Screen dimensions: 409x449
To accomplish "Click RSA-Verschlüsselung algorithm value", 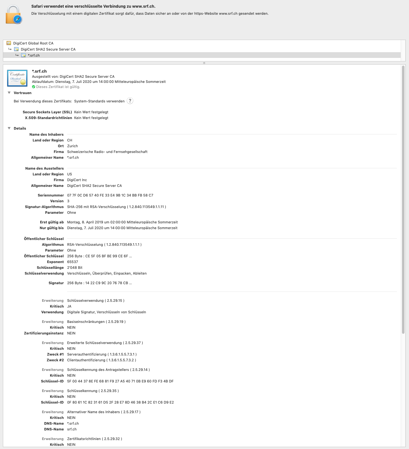I will coord(104,245).
